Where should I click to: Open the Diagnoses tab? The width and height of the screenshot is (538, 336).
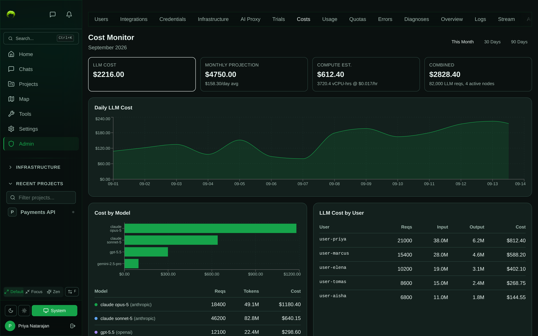416,19
